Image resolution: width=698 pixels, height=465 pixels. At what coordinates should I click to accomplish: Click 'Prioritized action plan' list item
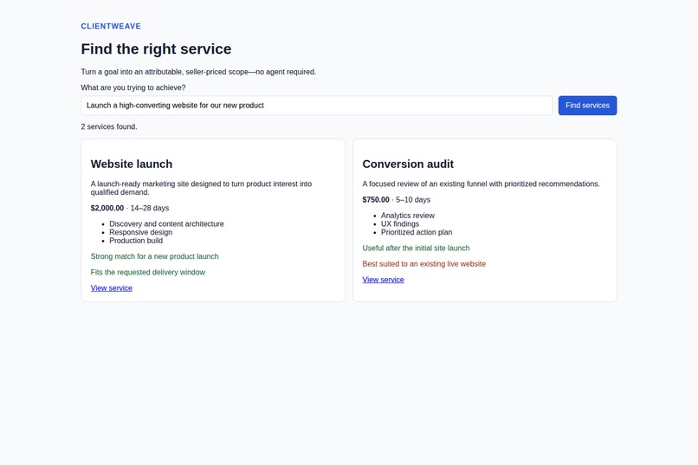tap(417, 232)
